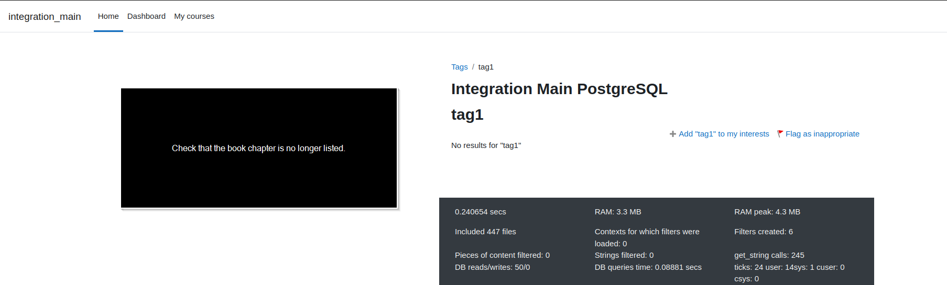Click the DB reads/writes: 50/0 entry
947x285 pixels.
coord(493,267)
